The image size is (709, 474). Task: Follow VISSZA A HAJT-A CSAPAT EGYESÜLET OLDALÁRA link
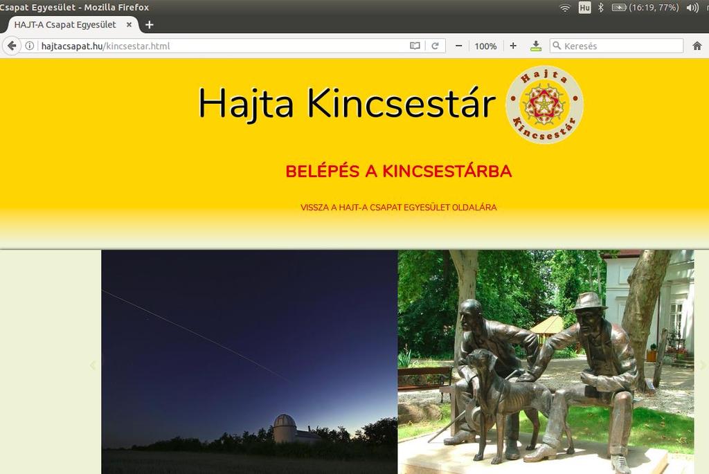(398, 208)
